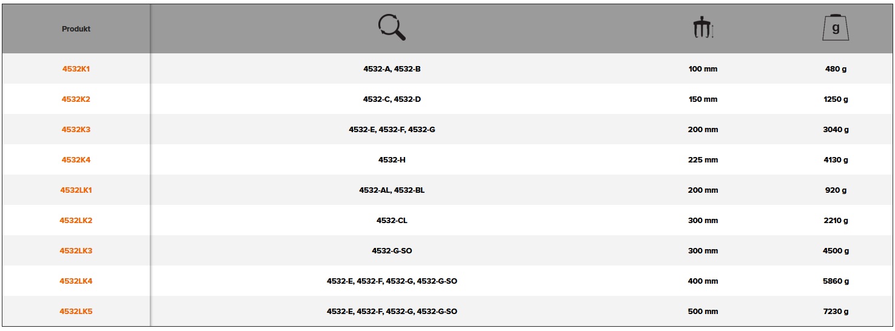The height and width of the screenshot is (331, 895).
Task: Open product 4532K2 link
Action: point(76,99)
